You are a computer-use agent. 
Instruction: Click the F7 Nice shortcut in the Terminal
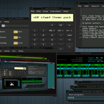click(94, 76)
